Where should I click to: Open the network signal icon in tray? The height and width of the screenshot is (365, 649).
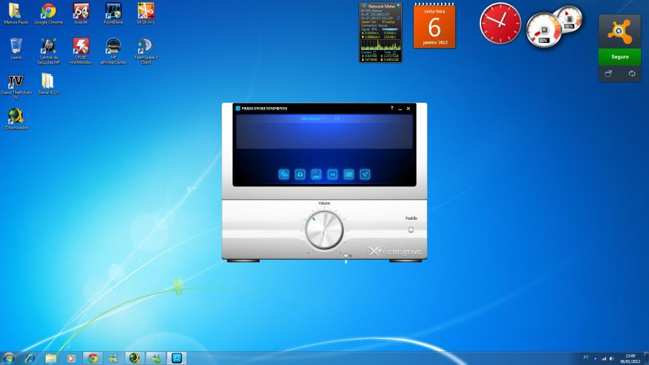[603, 359]
